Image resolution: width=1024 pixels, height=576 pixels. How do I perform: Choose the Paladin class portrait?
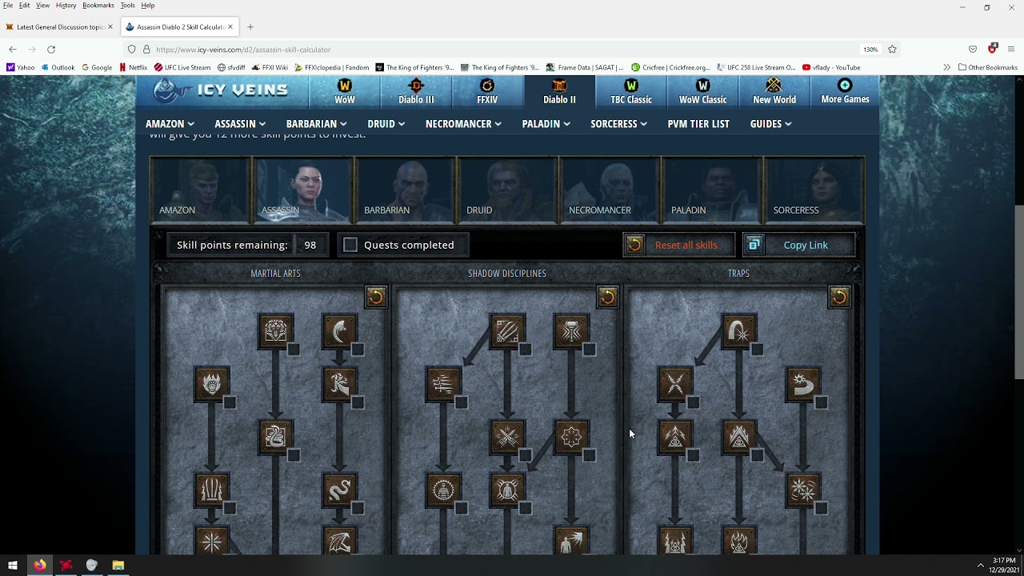712,190
